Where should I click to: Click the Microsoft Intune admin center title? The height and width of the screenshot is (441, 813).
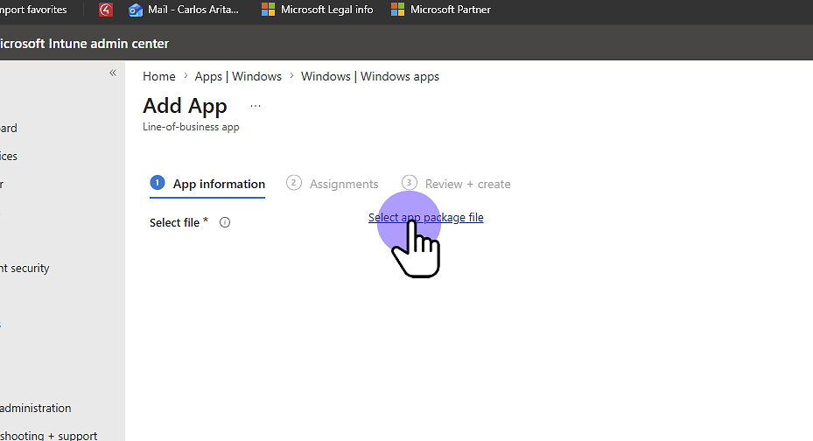84,44
